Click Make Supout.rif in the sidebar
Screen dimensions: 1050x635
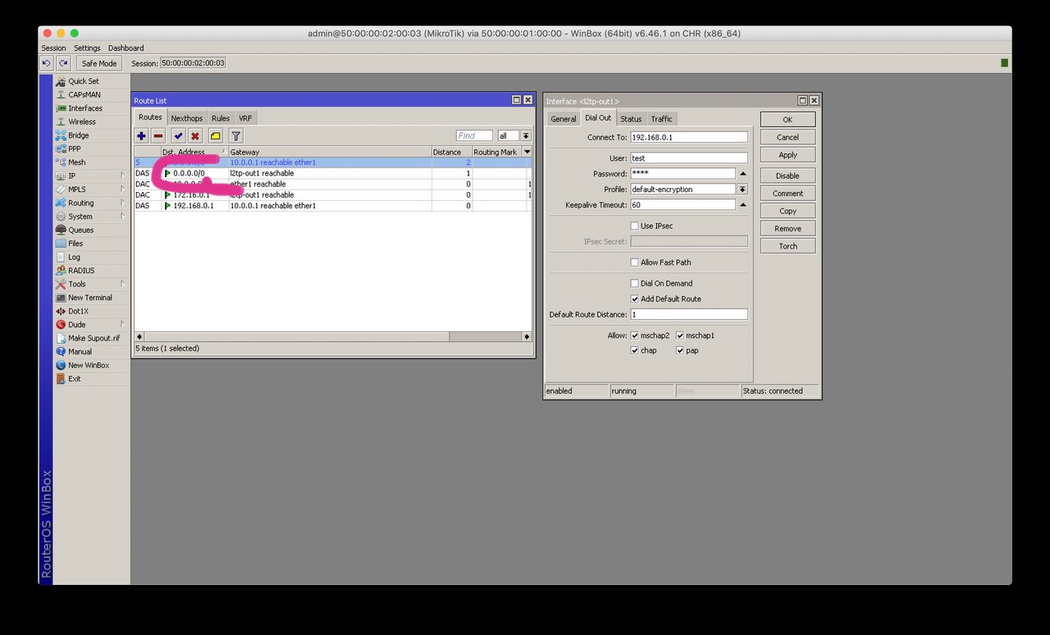click(94, 338)
